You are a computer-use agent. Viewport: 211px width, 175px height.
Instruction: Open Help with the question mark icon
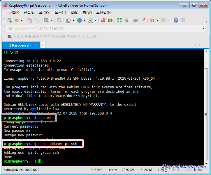coord(176,20)
